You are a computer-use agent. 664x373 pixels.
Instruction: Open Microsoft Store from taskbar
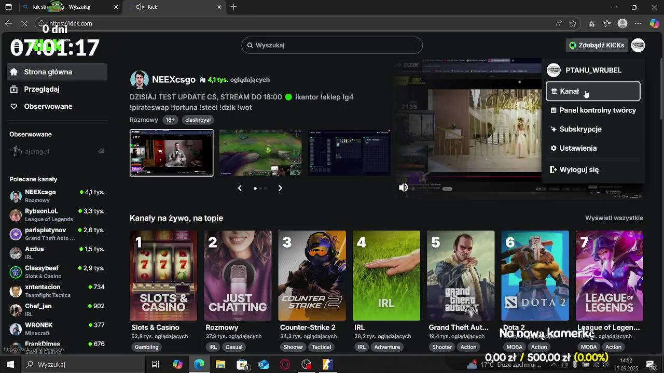[x=242, y=364]
